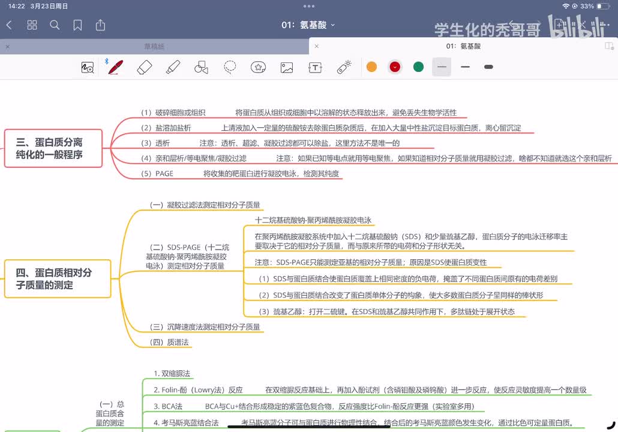The height and width of the screenshot is (432, 618).
Task: Pick the green pen color
Action: [x=419, y=67]
